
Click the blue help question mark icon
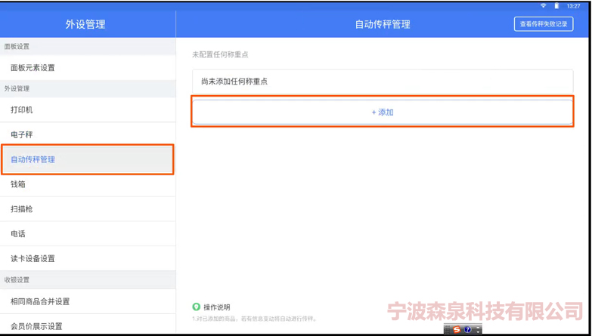pos(468,330)
